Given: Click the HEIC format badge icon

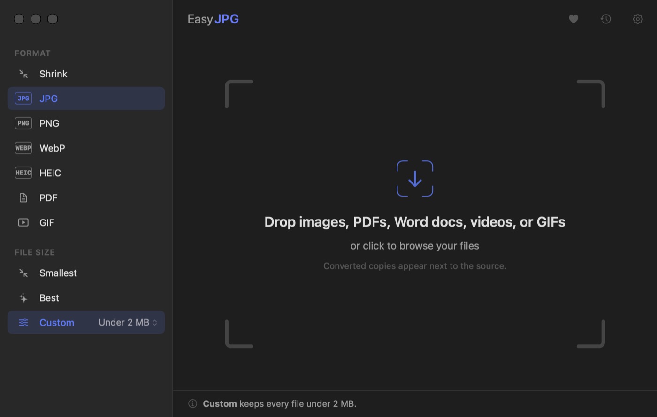Looking at the screenshot, I should tap(23, 173).
